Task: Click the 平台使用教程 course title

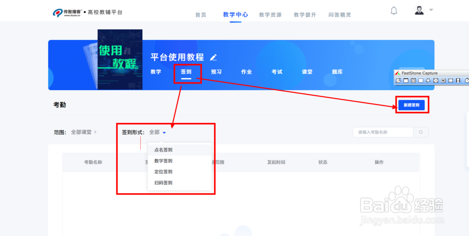Action: [177, 57]
